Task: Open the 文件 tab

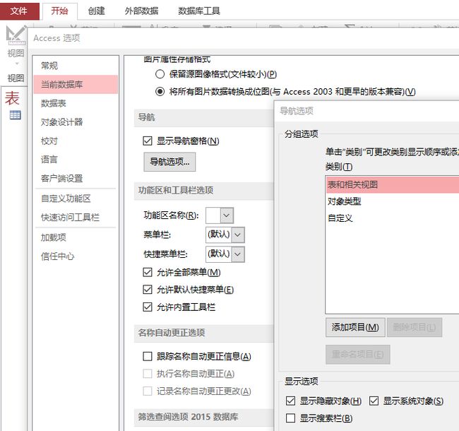Action: pyautogui.click(x=19, y=11)
